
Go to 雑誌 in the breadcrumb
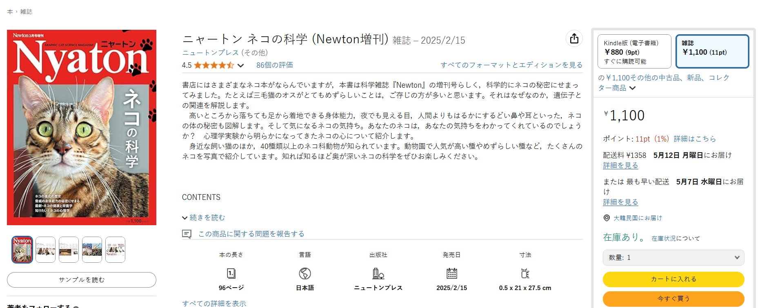pos(26,11)
